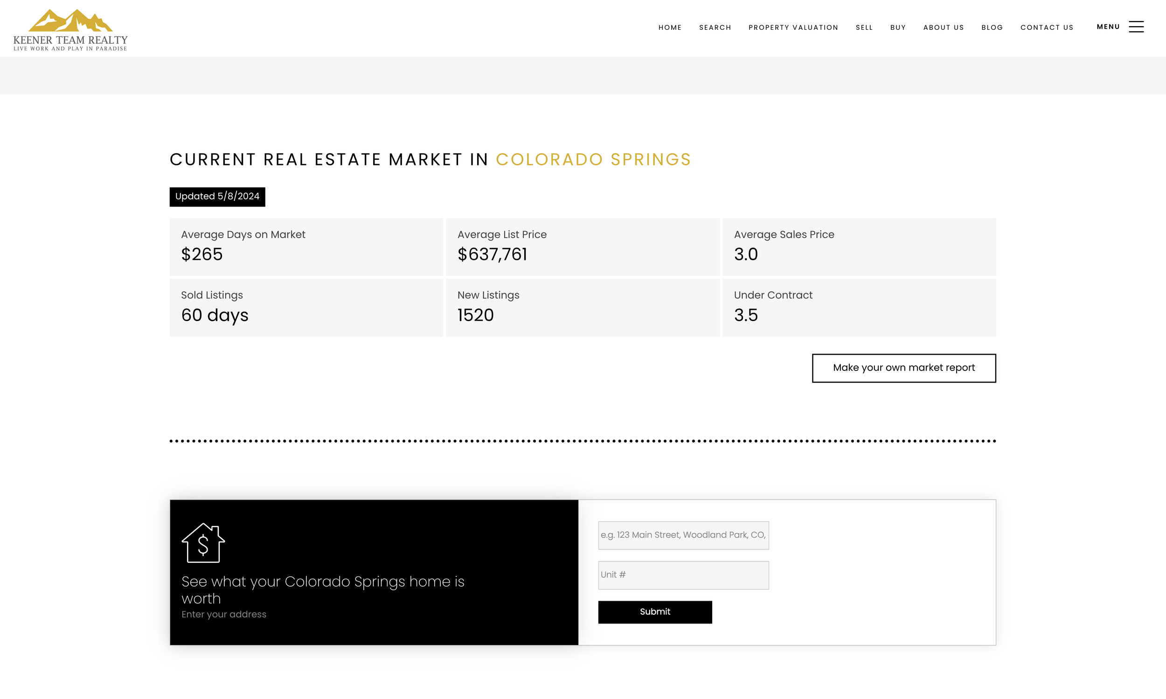
Task: Select the Buy nav item
Action: click(x=898, y=28)
